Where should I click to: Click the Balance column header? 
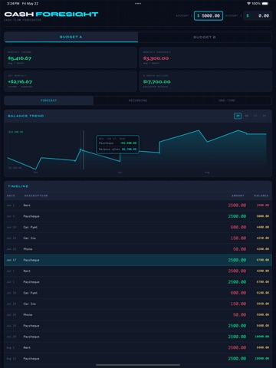coord(261,195)
